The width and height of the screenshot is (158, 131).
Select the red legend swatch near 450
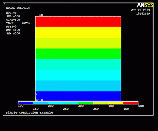[130, 103]
